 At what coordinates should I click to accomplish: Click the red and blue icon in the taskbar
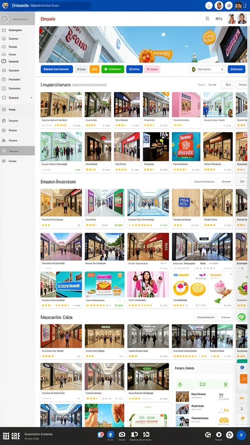coord(100,435)
